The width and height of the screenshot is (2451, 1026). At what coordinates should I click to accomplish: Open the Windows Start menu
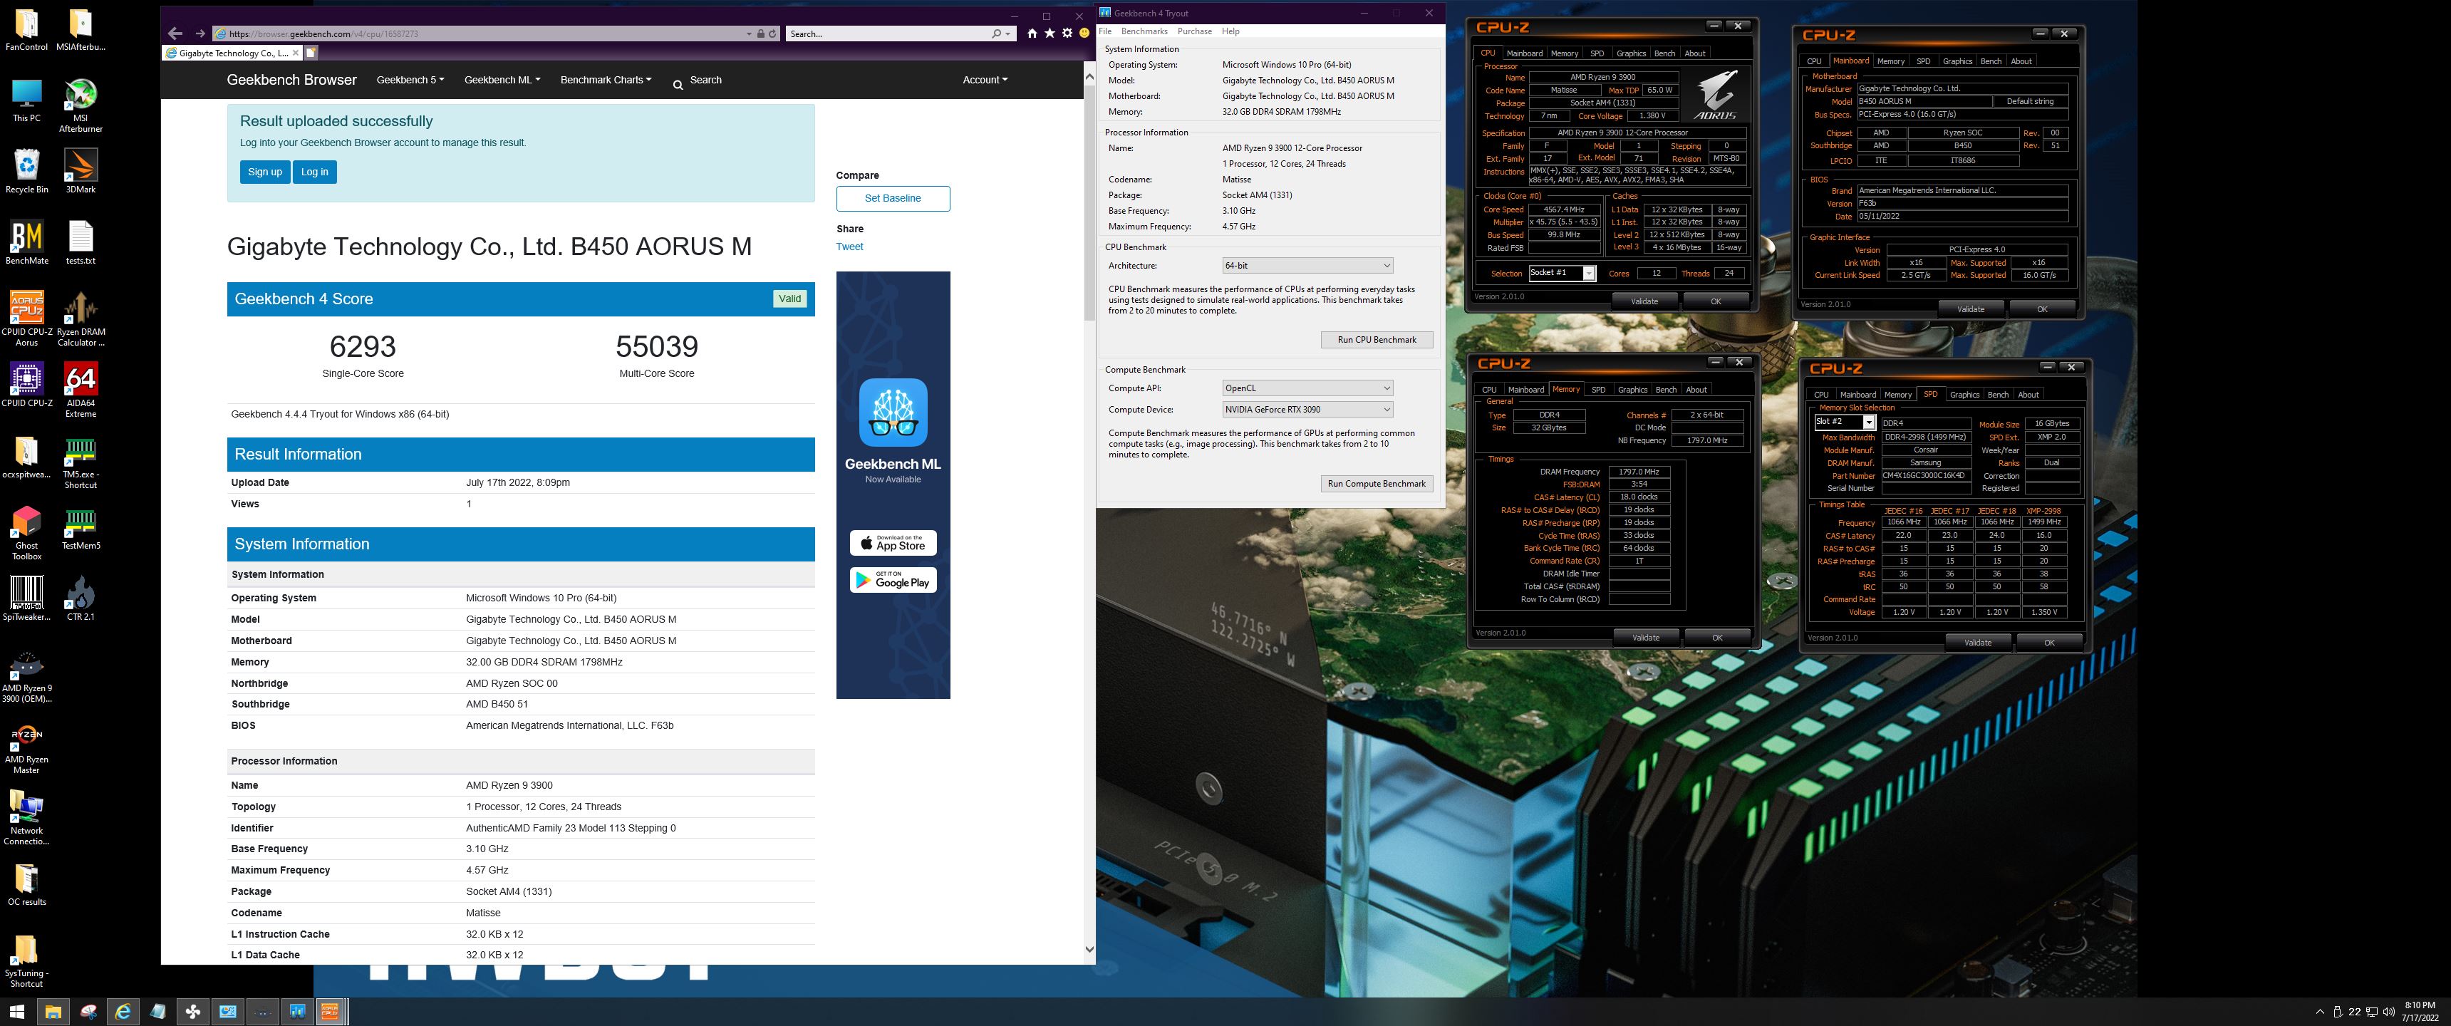click(17, 1012)
